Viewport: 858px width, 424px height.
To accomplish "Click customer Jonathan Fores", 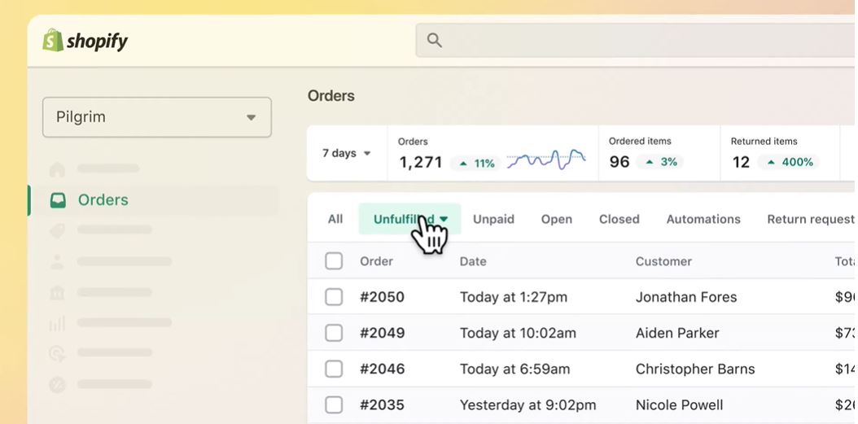I will 686,297.
